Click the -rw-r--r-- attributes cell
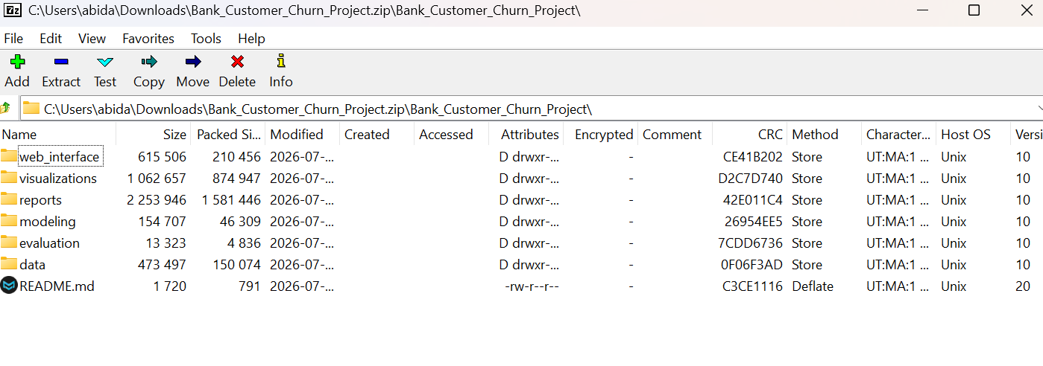The width and height of the screenshot is (1043, 366). 532,286
